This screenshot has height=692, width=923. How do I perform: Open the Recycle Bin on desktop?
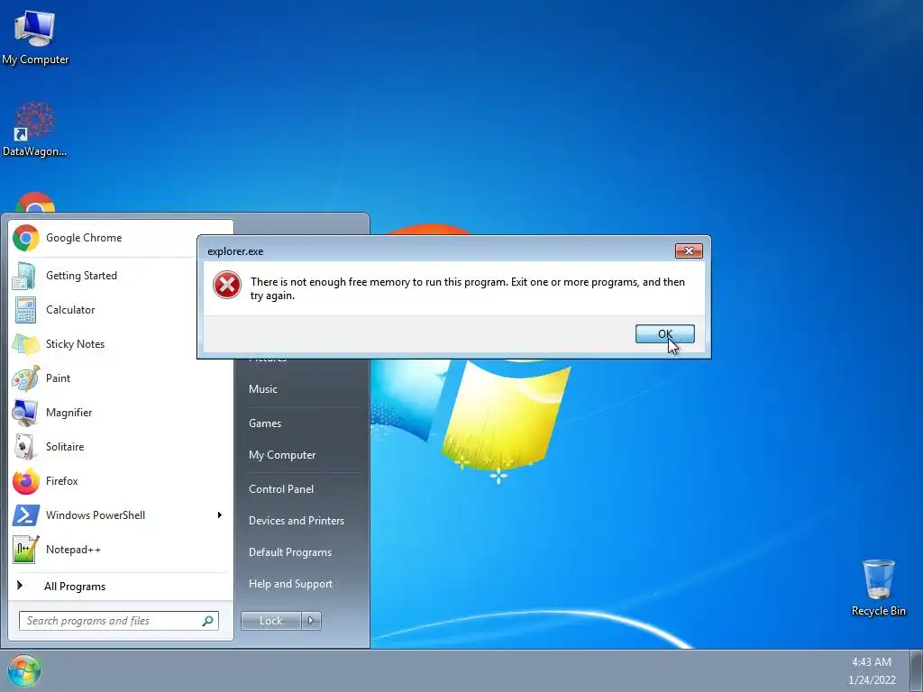[878, 587]
